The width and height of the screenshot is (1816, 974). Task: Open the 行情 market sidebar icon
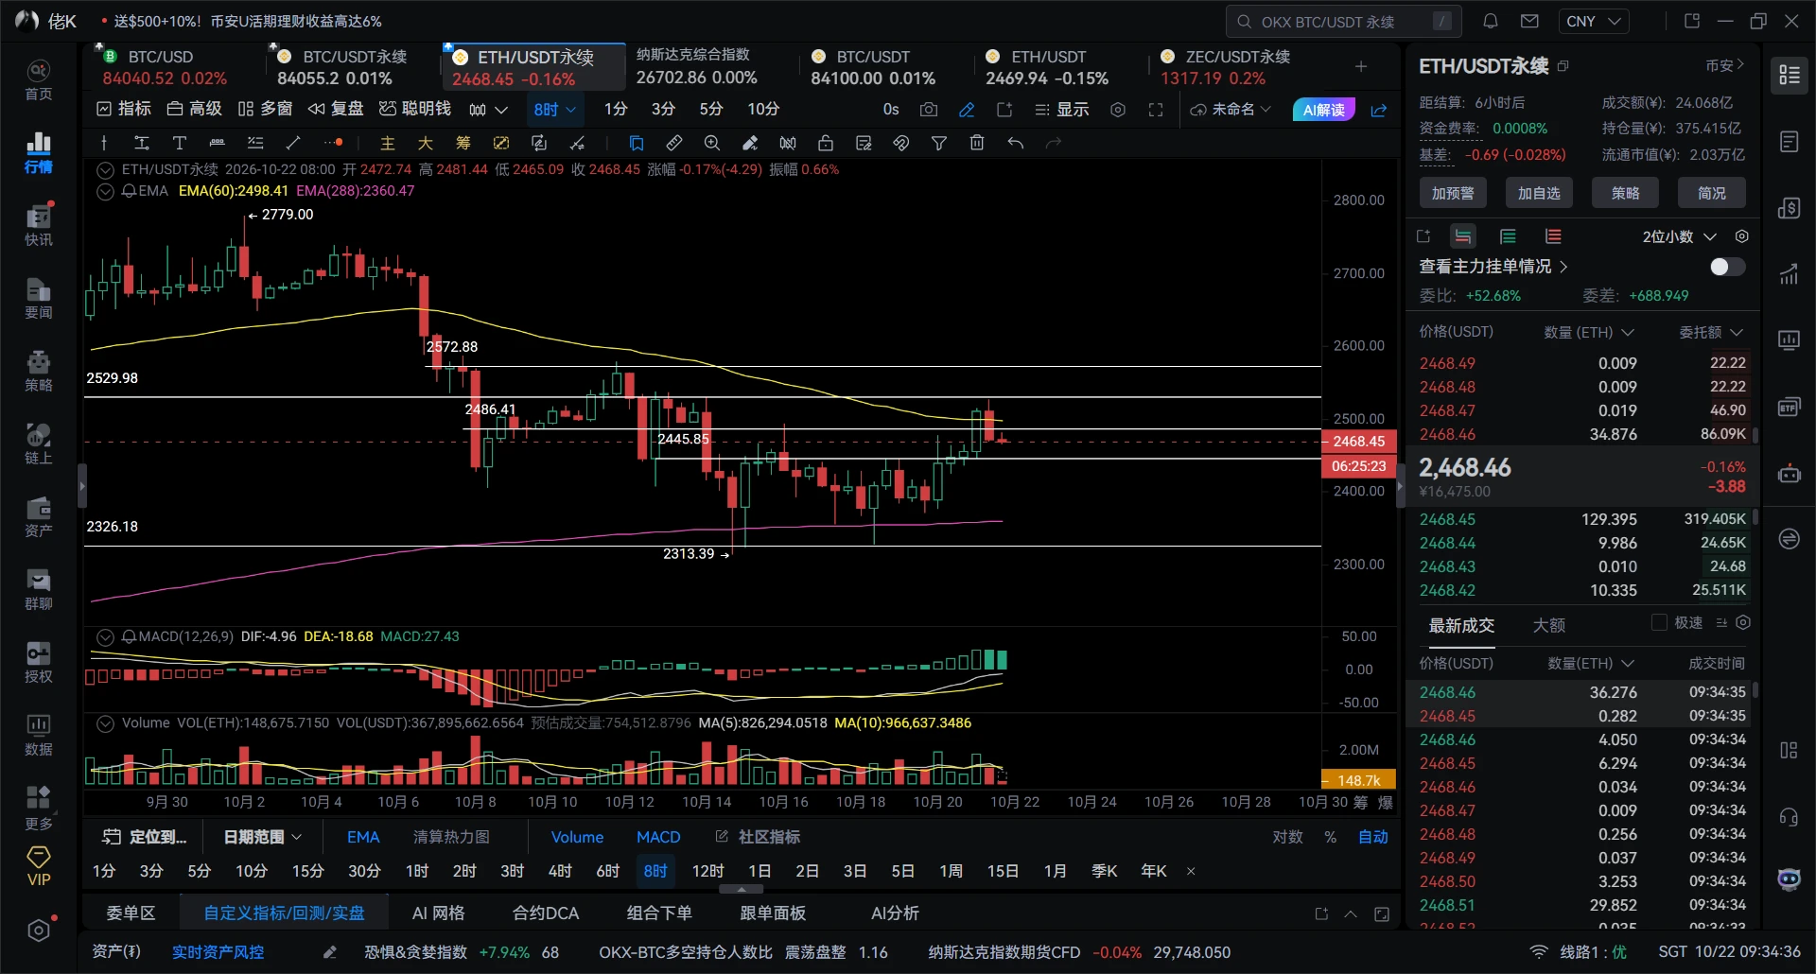(x=38, y=152)
